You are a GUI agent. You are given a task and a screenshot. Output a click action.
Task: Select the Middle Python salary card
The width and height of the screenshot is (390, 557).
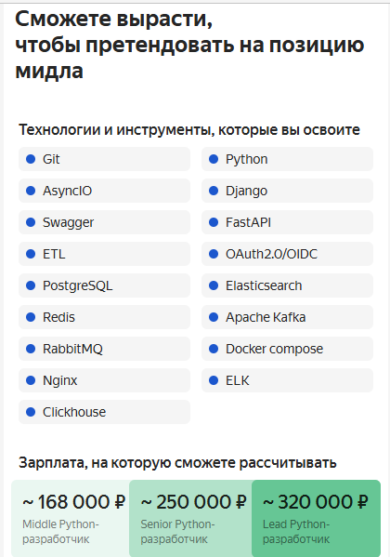(x=71, y=518)
